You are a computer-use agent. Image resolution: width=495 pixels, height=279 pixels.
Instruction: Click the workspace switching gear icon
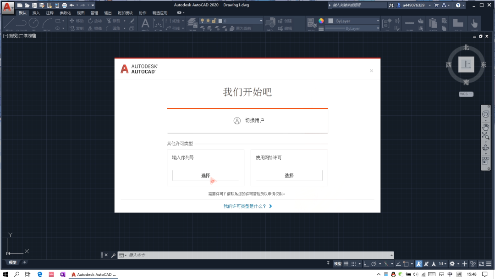[x=452, y=264]
